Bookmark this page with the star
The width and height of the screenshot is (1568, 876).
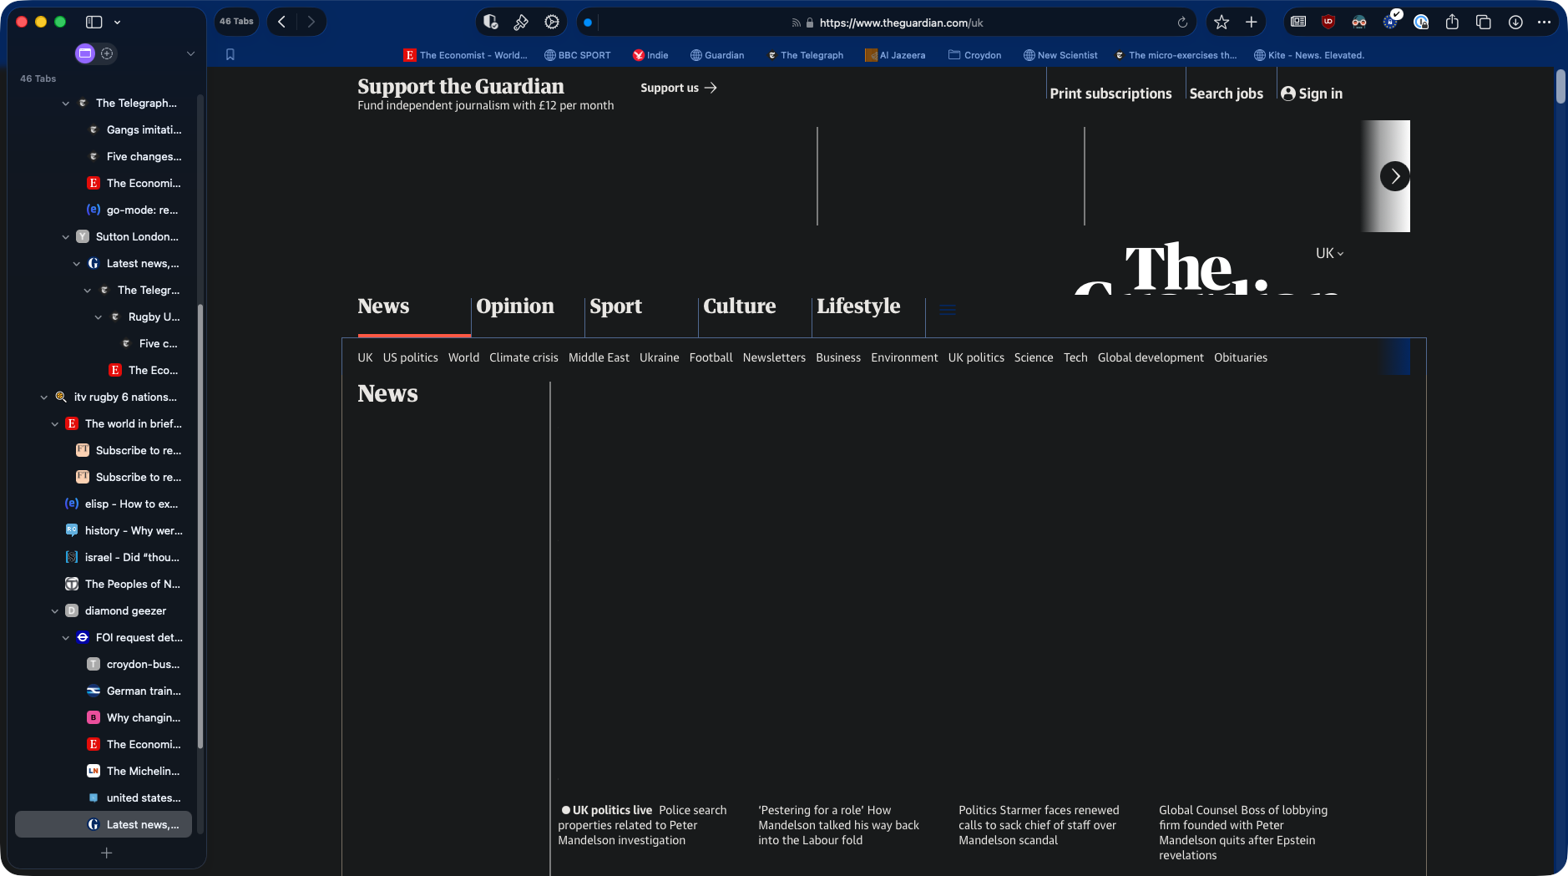1222,23
